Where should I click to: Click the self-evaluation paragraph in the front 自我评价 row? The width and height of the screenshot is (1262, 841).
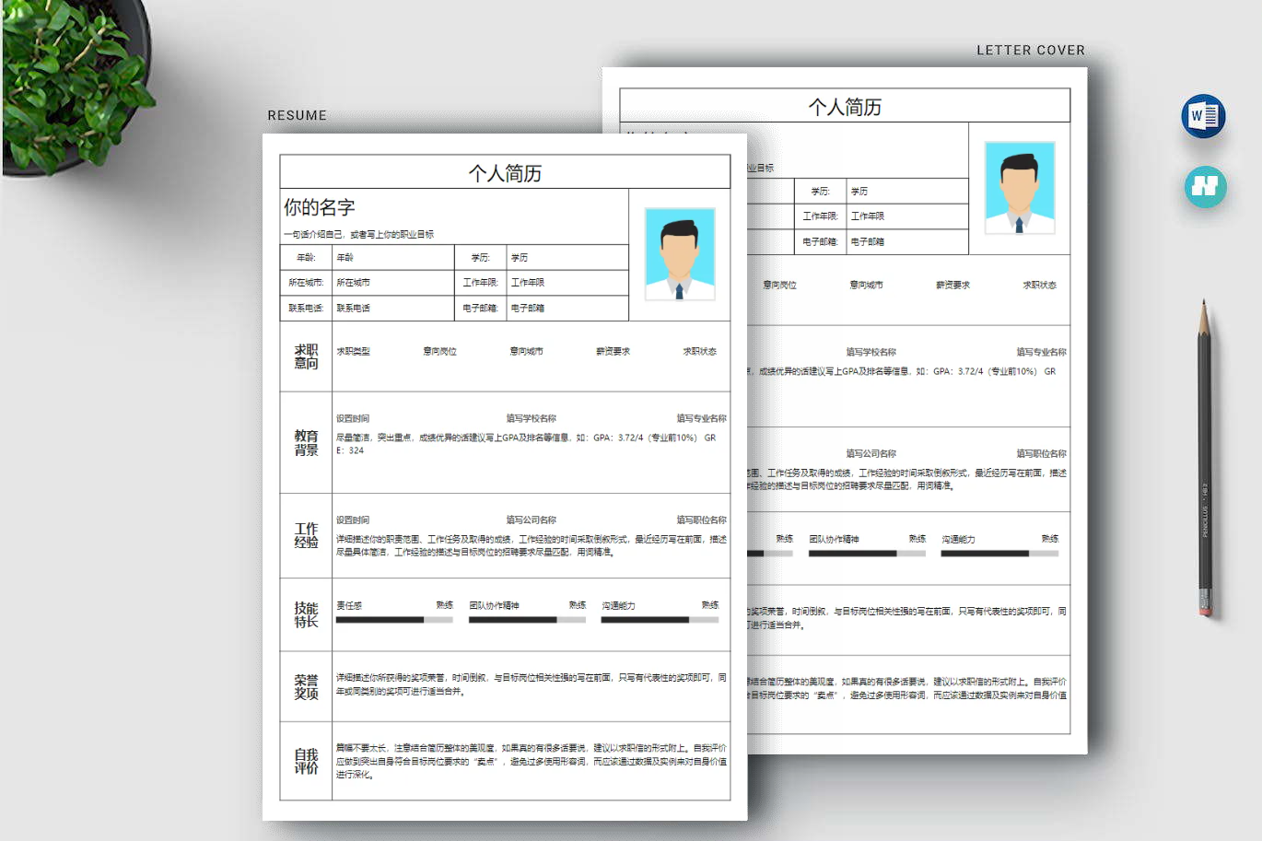click(x=532, y=761)
